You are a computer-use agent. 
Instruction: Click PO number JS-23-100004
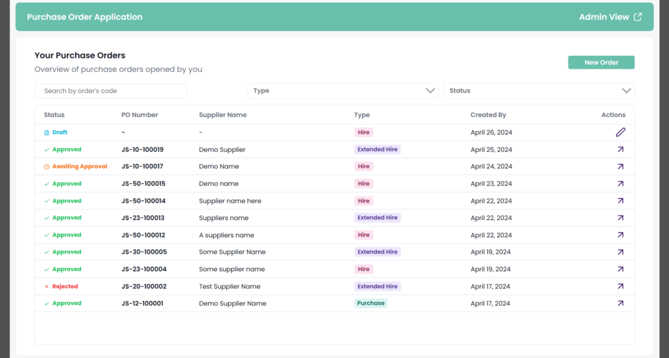pos(144,269)
